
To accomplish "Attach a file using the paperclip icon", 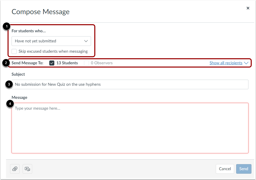I will pyautogui.click(x=15, y=169).
